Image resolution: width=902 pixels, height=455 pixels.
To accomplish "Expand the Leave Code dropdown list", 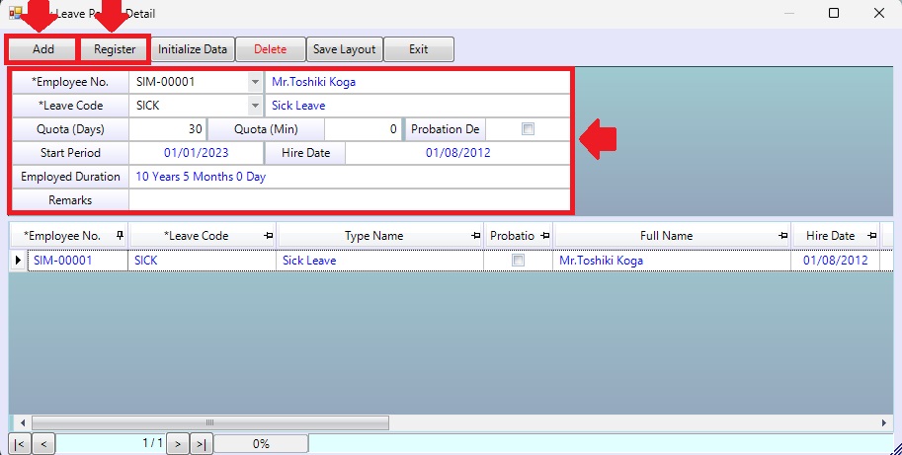I will click(x=255, y=106).
